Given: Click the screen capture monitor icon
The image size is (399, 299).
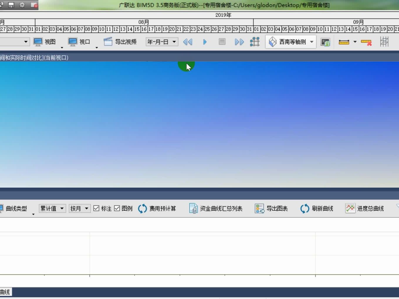Looking at the screenshot, I should tap(325, 42).
